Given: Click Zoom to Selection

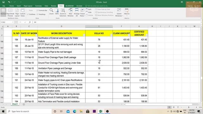Looking at the screenshot, I should click(x=63, y=12).
